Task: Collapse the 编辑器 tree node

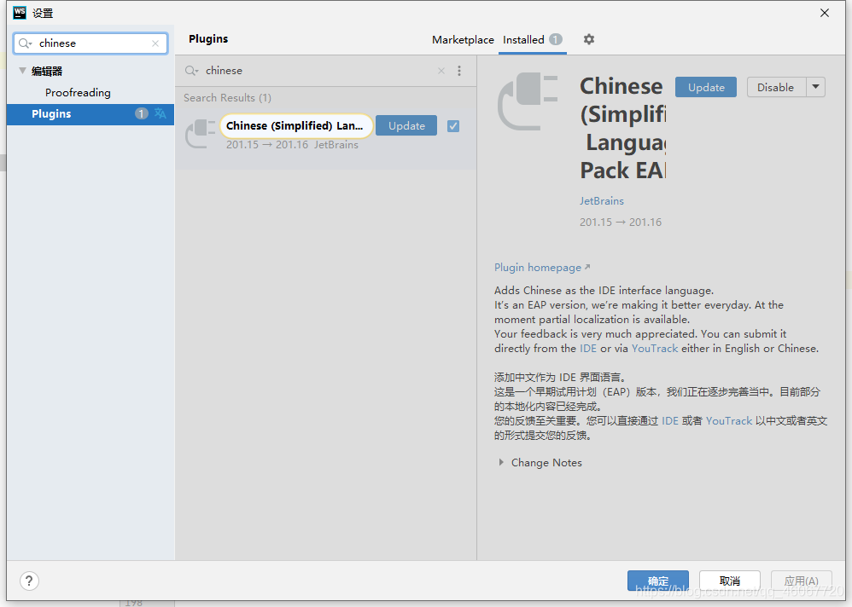Action: pyautogui.click(x=22, y=71)
